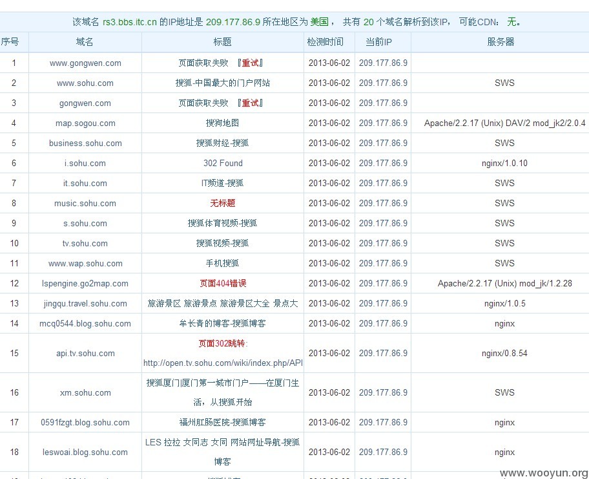Click the title 搜狐-中国最大的门户网站

pos(222,83)
